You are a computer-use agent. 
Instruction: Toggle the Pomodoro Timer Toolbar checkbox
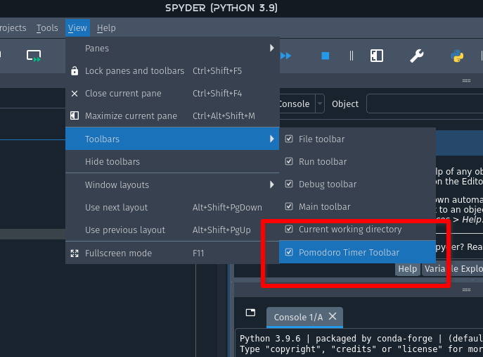[289, 252]
